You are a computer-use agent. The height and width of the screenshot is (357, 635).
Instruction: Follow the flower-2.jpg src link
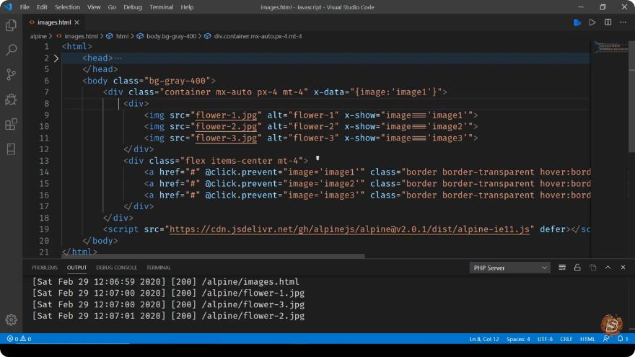point(226,127)
